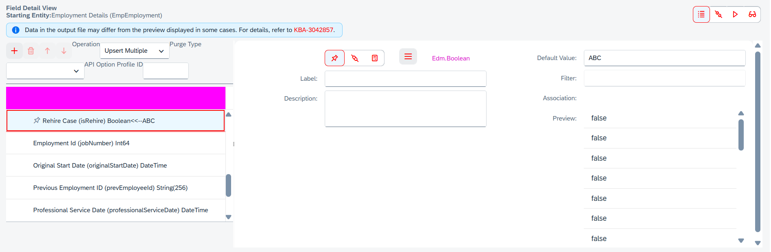Click the field list scrollbar thumb
The height and width of the screenshot is (252, 771).
point(228,185)
